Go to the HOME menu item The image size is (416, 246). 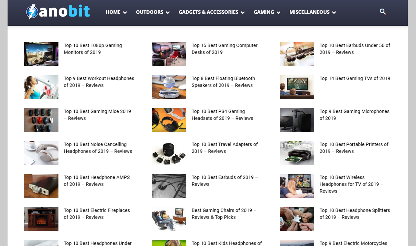pyautogui.click(x=113, y=12)
